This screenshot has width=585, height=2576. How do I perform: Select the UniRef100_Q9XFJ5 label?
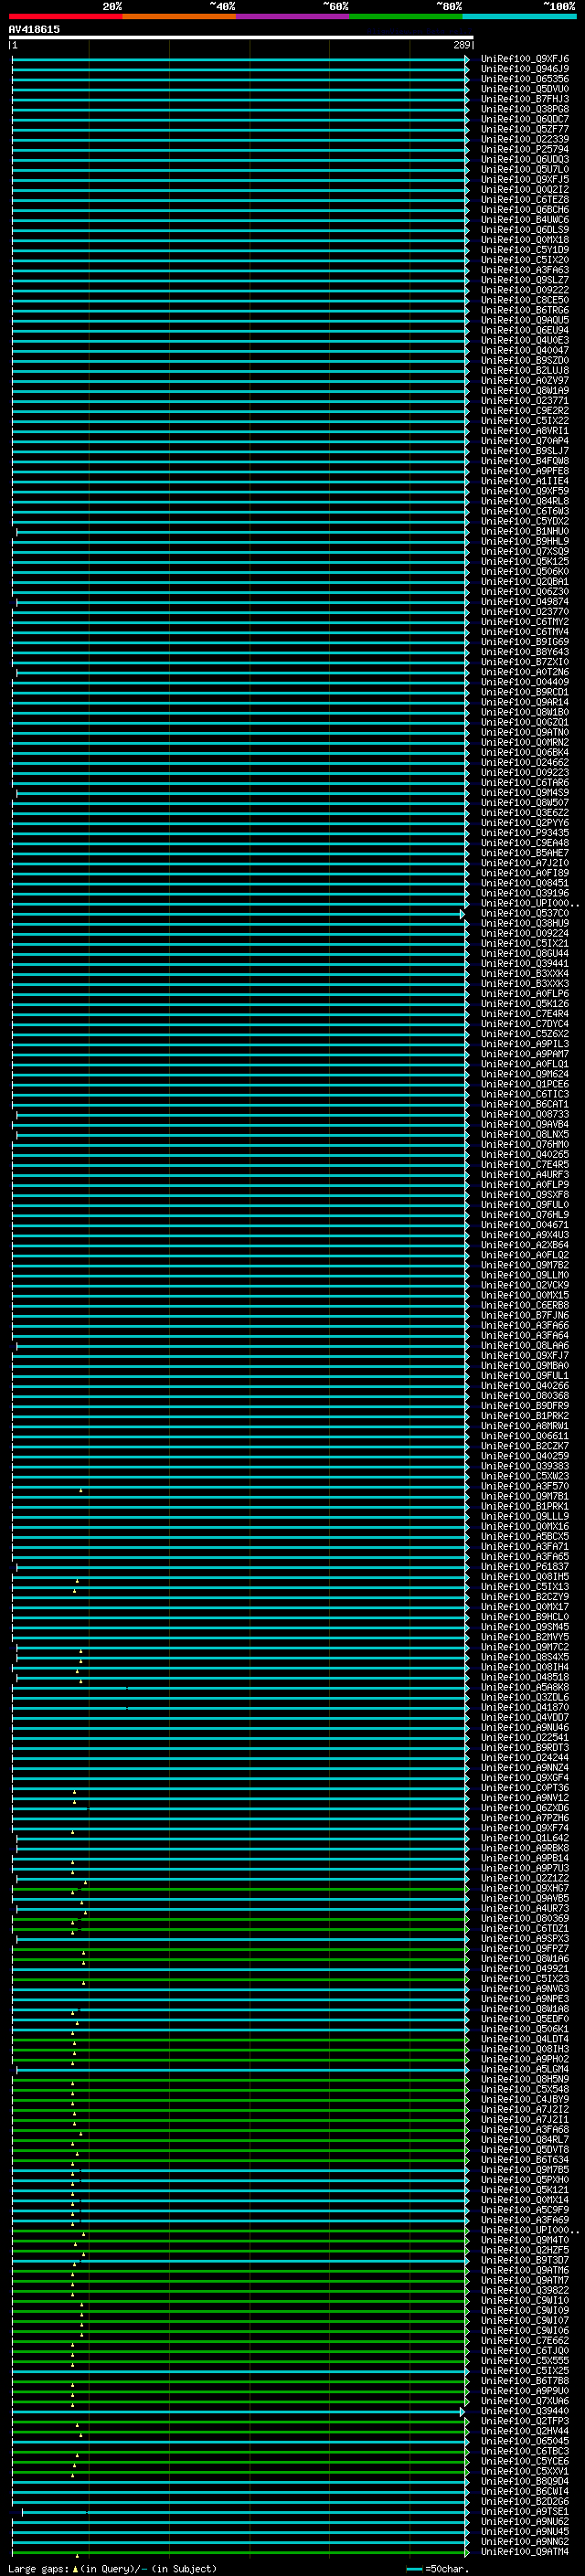click(x=525, y=179)
